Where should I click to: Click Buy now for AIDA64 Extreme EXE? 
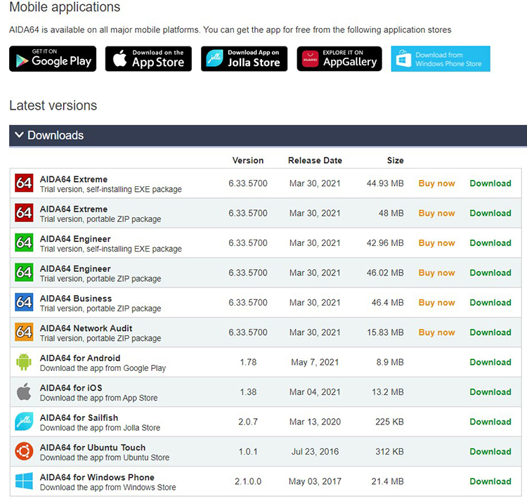click(x=436, y=183)
